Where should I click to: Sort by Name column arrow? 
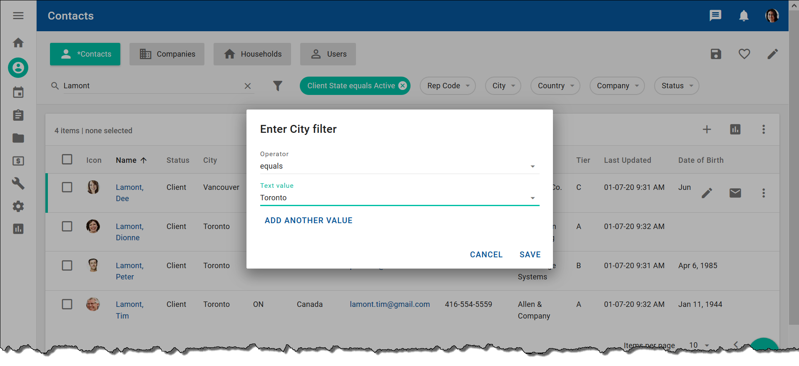tap(144, 160)
